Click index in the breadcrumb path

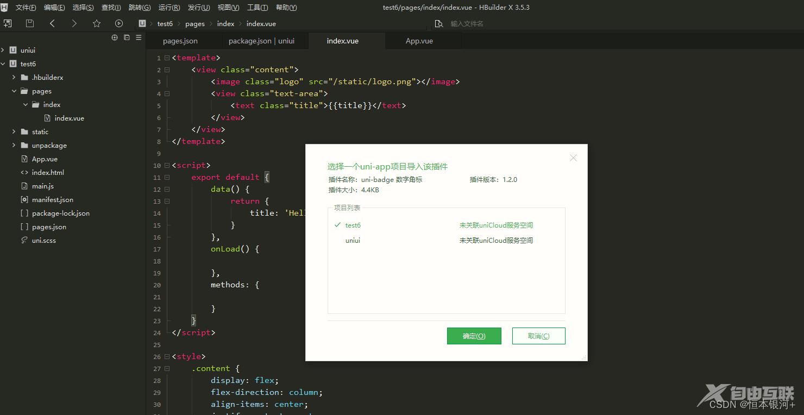pos(225,23)
